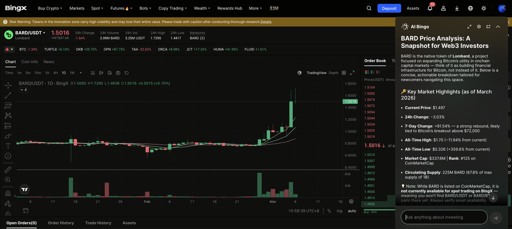Open the Buy Crypto dropdown menu
The image size is (512, 229).
(x=50, y=8)
